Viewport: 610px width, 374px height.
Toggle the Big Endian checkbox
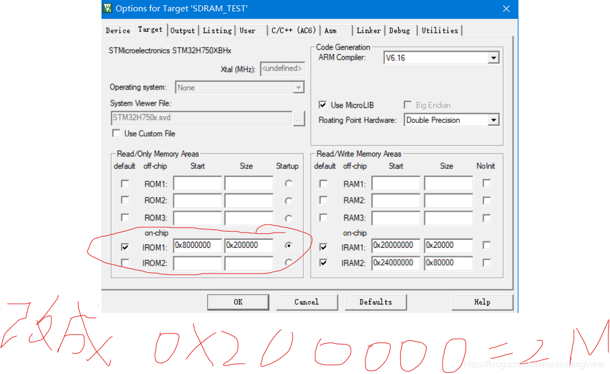[x=408, y=105]
